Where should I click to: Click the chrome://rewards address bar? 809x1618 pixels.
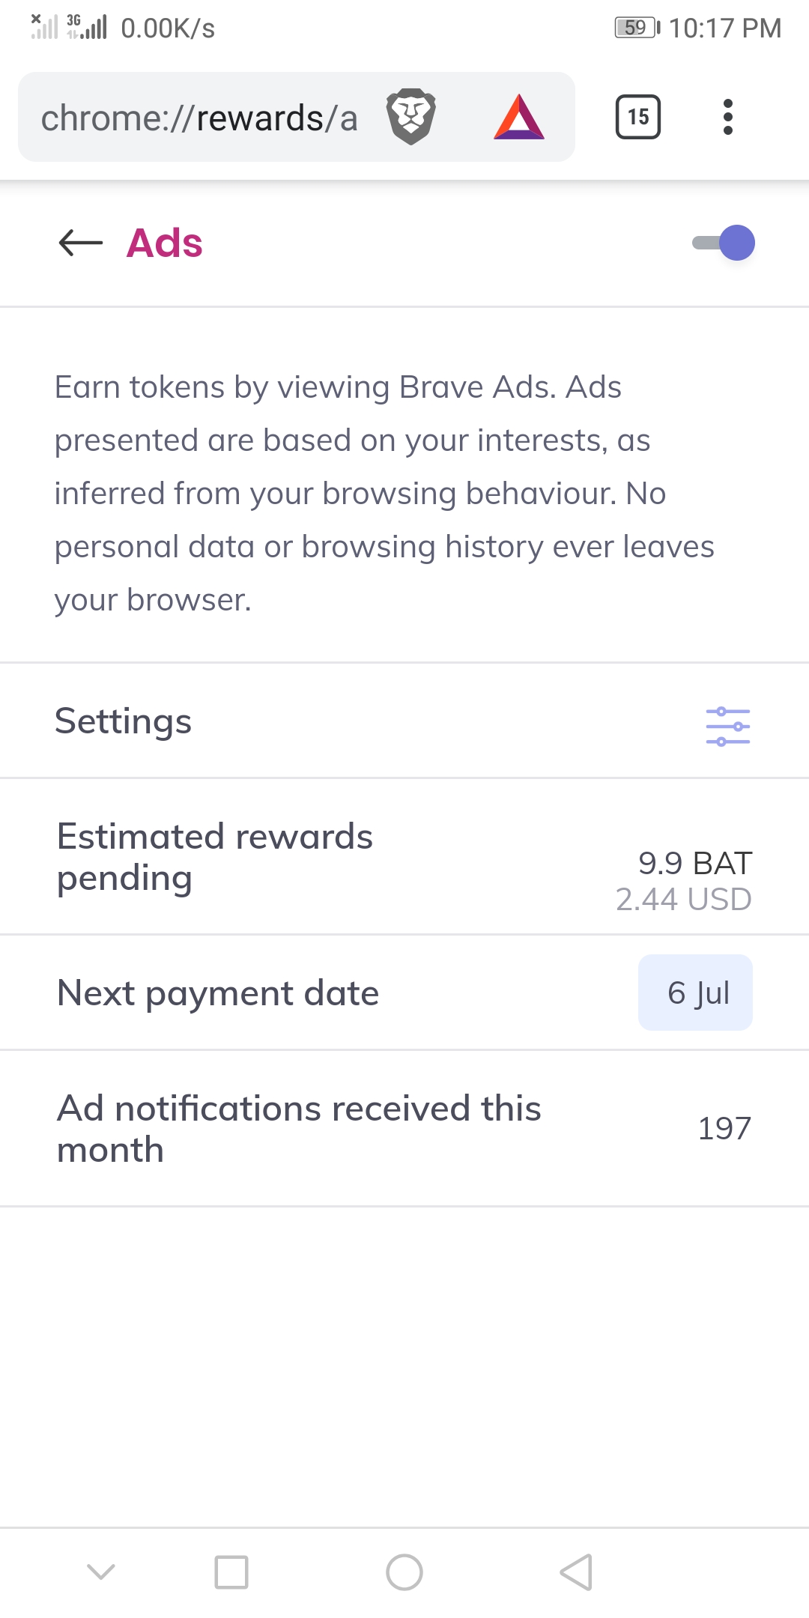[199, 118]
